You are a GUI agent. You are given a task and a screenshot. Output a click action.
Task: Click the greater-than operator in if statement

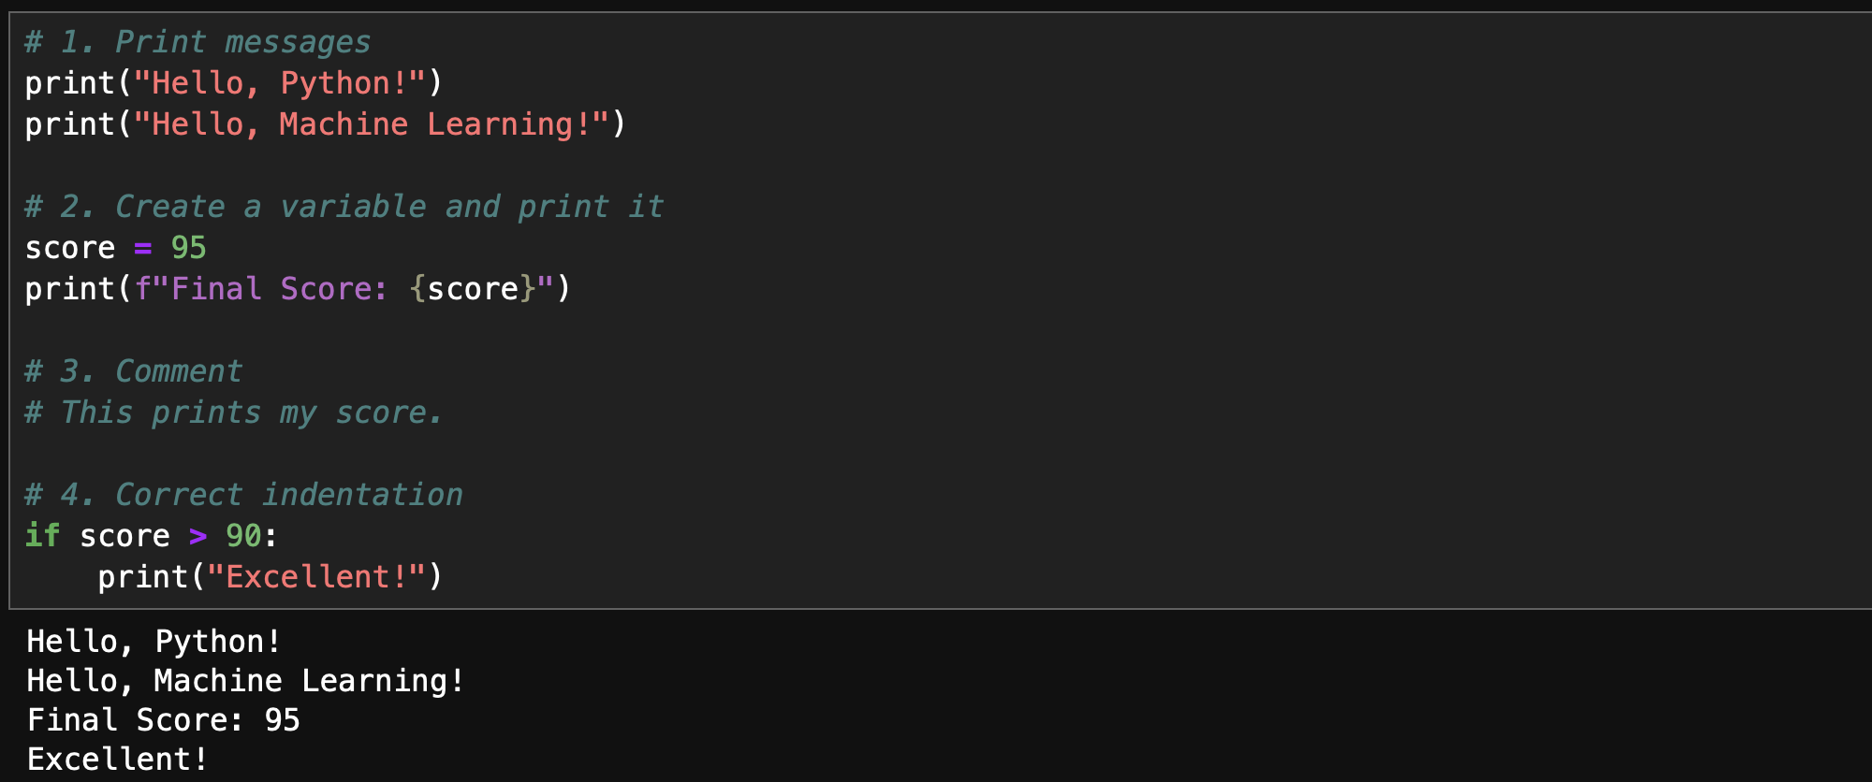[x=197, y=536]
